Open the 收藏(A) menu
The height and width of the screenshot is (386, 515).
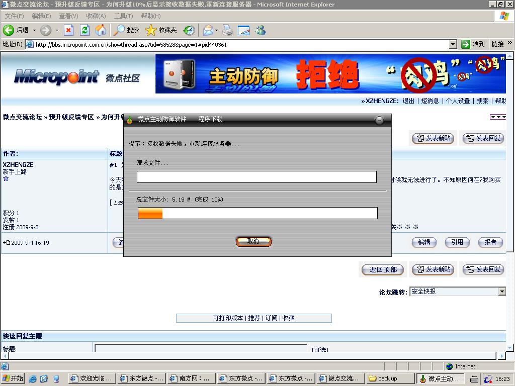coord(96,16)
